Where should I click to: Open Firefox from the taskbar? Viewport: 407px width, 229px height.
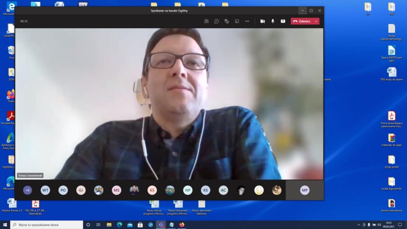click(x=182, y=225)
